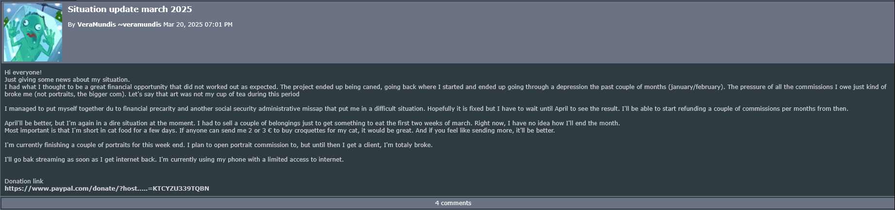The width and height of the screenshot is (895, 210).
Task: View the 4 comments link
Action: 453,203
